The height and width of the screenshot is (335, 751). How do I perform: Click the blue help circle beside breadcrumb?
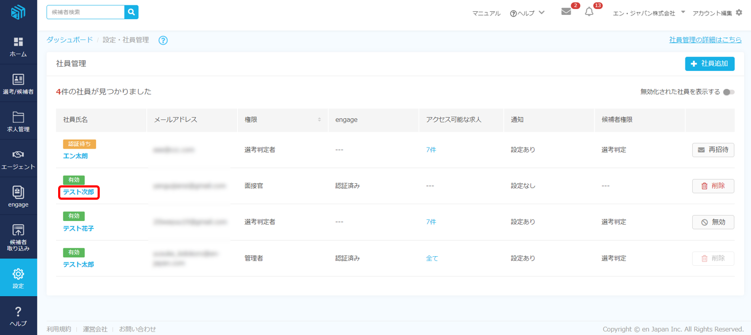(x=163, y=40)
